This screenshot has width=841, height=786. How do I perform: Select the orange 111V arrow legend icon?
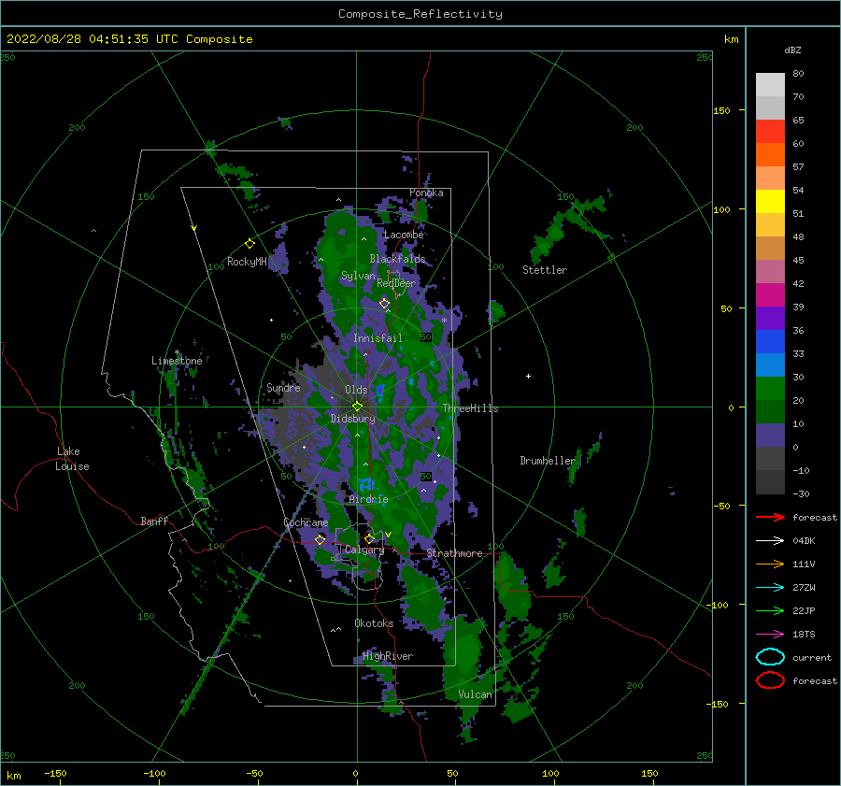[770, 564]
